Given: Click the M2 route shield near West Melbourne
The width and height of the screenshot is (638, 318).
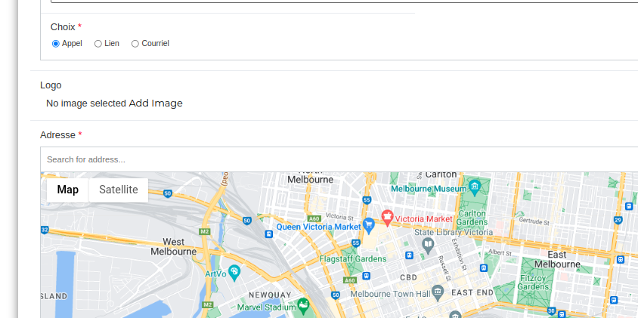Looking at the screenshot, I should [205, 231].
